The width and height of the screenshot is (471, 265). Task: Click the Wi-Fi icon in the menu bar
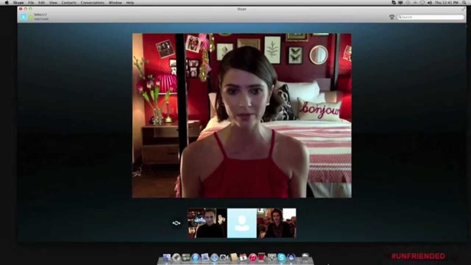point(422,3)
